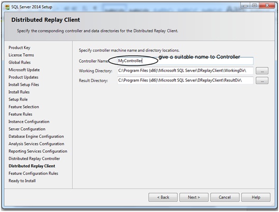This screenshot has height=212, width=279.
Task: Click the SQL Server Setup title bar icon
Action: tap(7, 7)
